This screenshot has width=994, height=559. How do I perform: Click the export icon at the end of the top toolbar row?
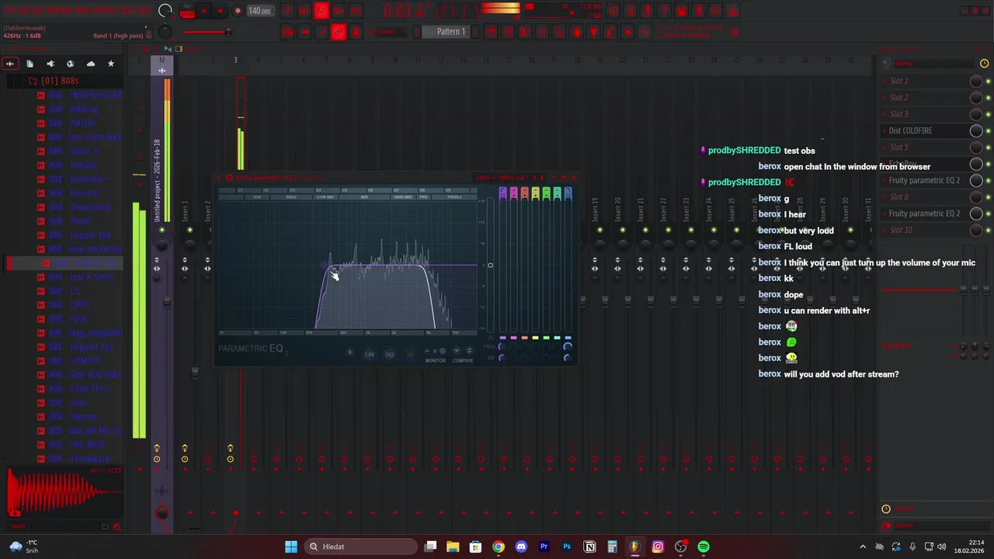732,11
